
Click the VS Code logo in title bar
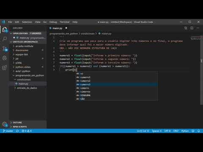(x=3, y=22)
